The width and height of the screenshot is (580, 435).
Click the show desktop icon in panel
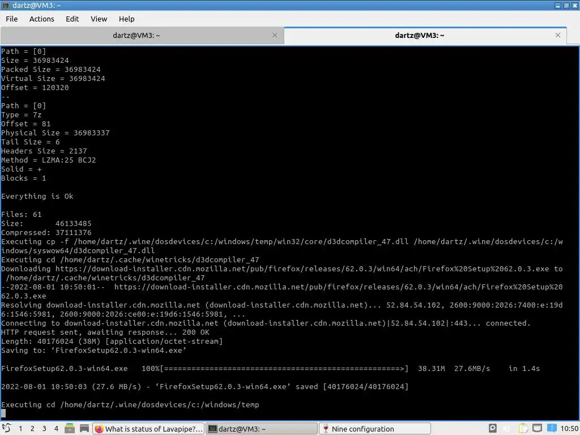pos(84,428)
